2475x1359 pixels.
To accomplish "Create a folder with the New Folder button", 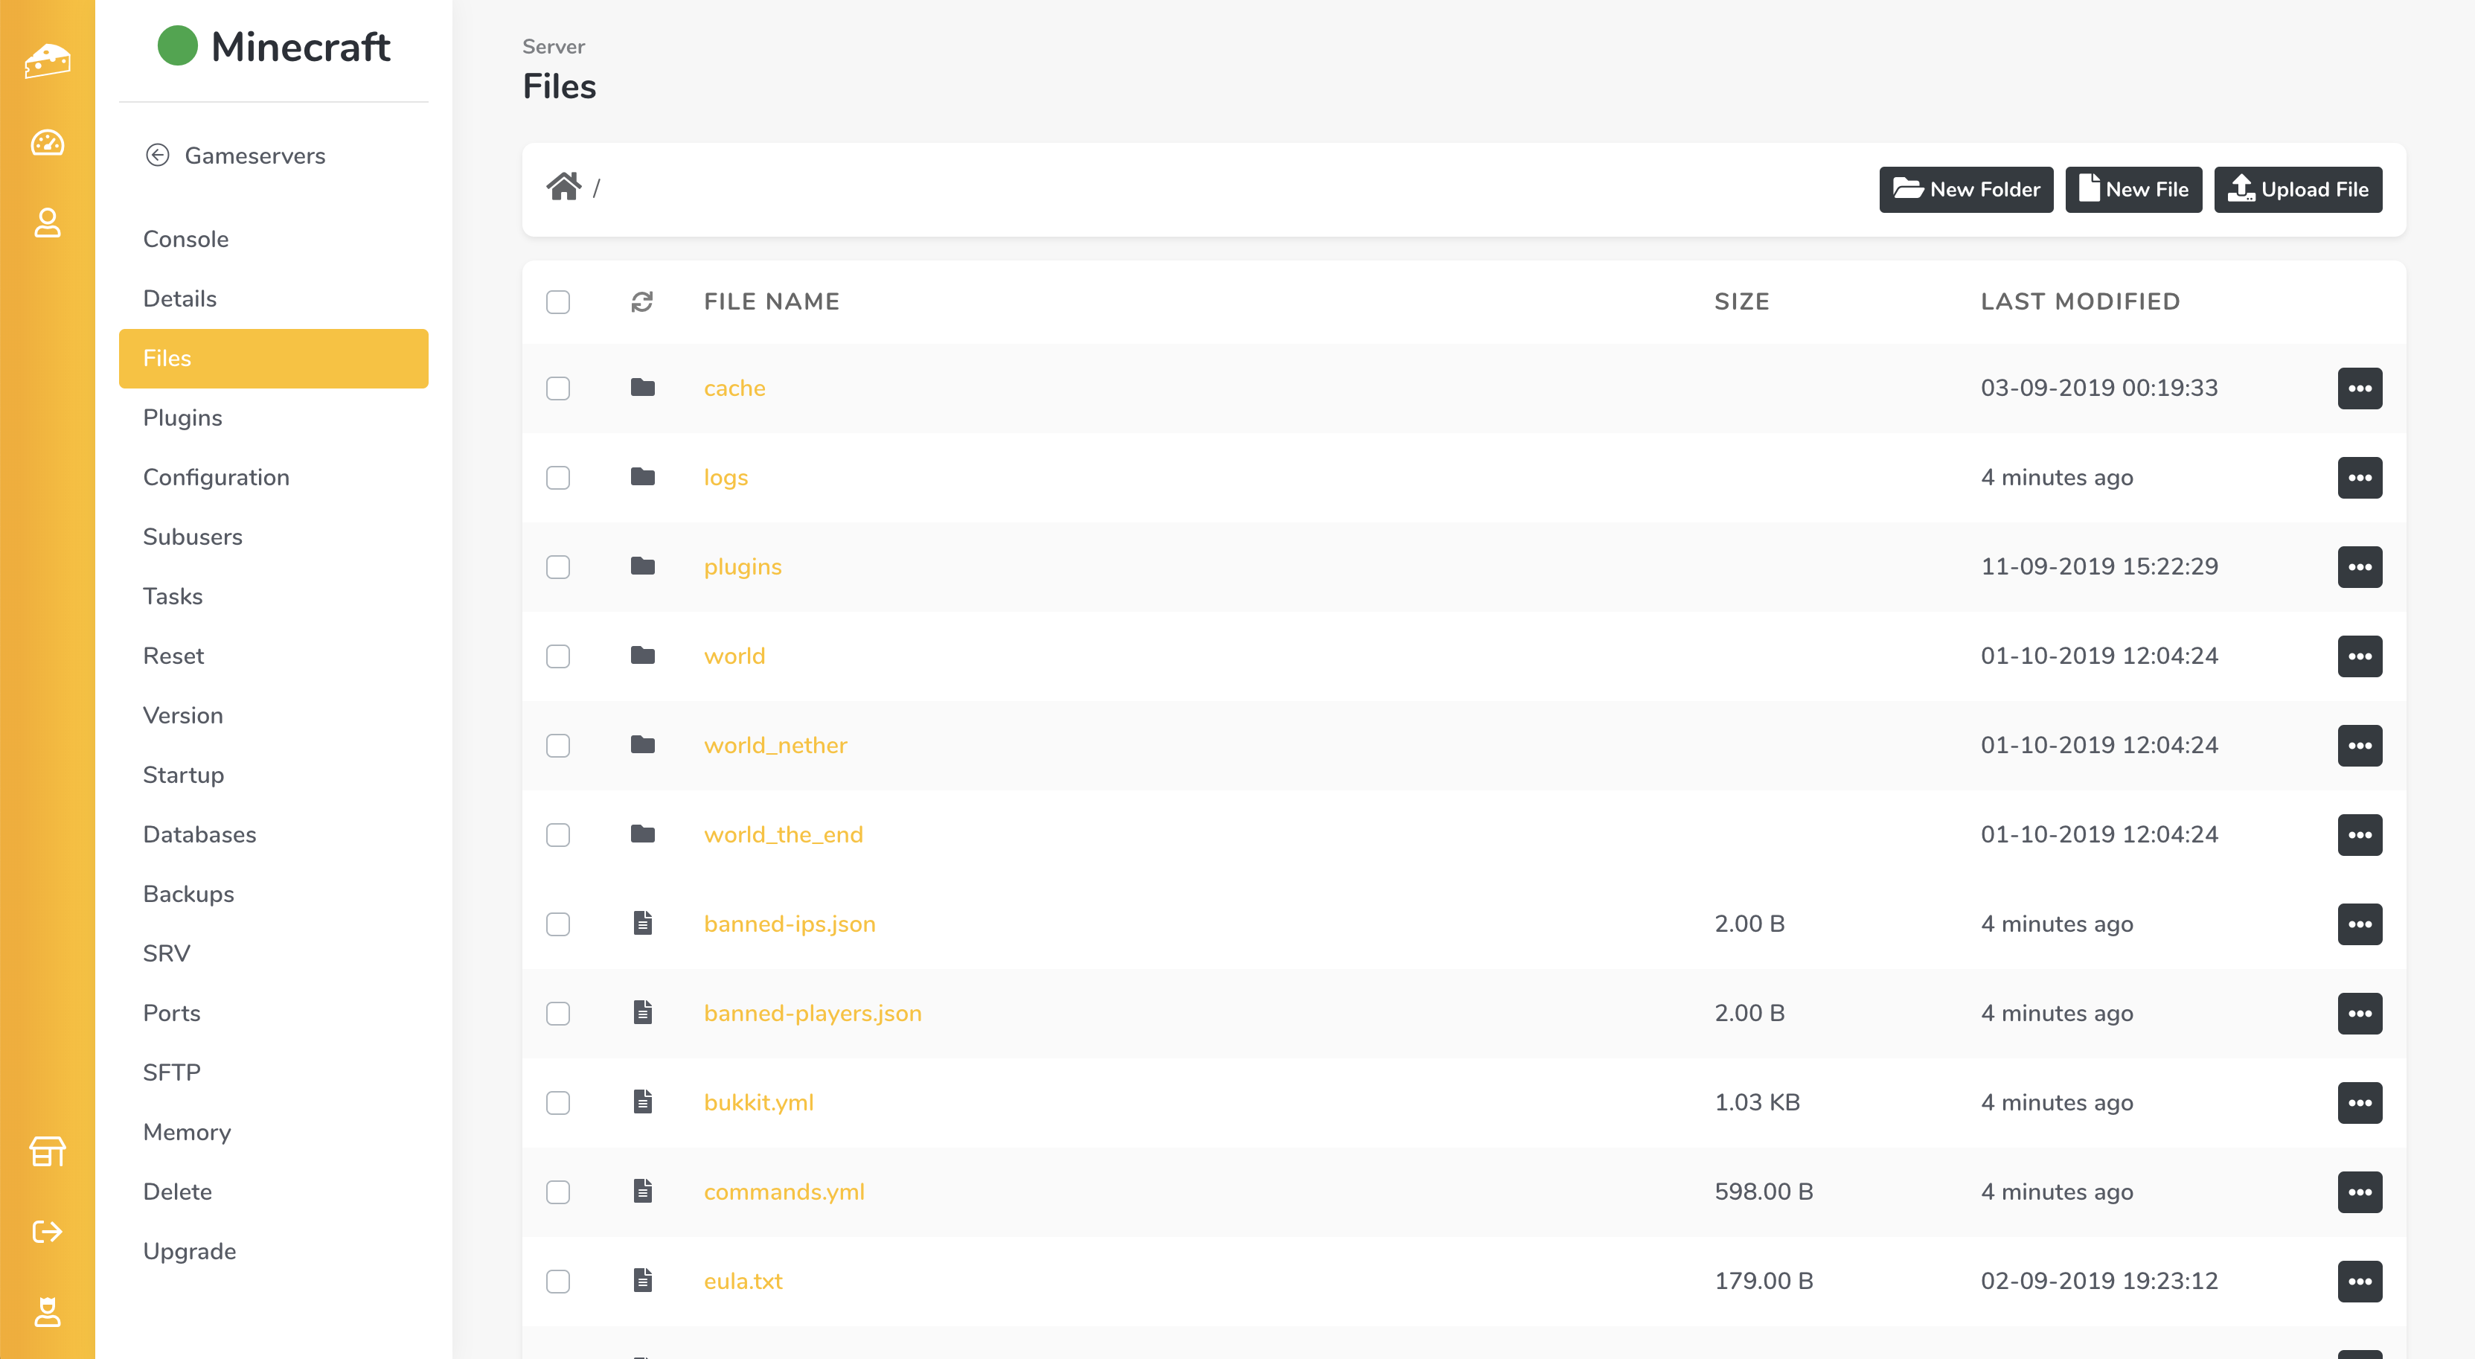I will [1965, 189].
